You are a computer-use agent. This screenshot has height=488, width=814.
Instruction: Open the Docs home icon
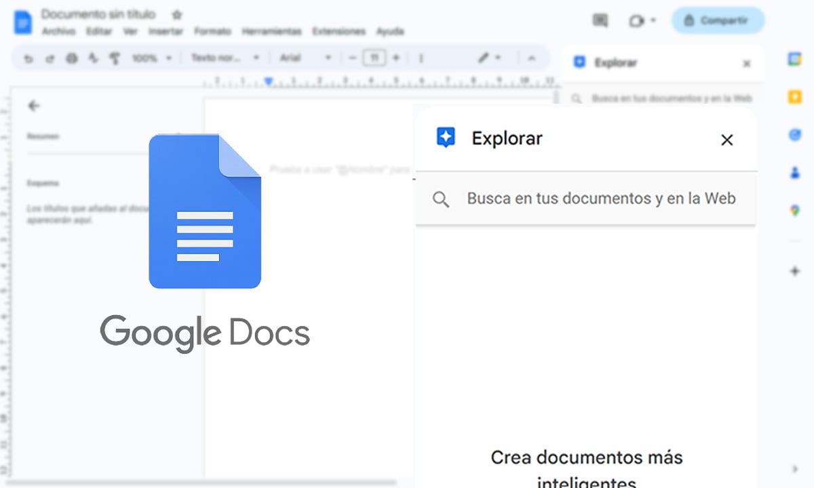tap(22, 22)
